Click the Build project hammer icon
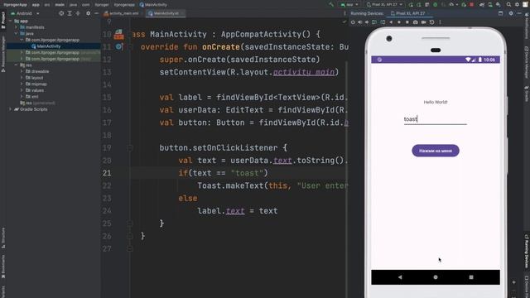Screen dimensions: 530x298 coord(331,5)
